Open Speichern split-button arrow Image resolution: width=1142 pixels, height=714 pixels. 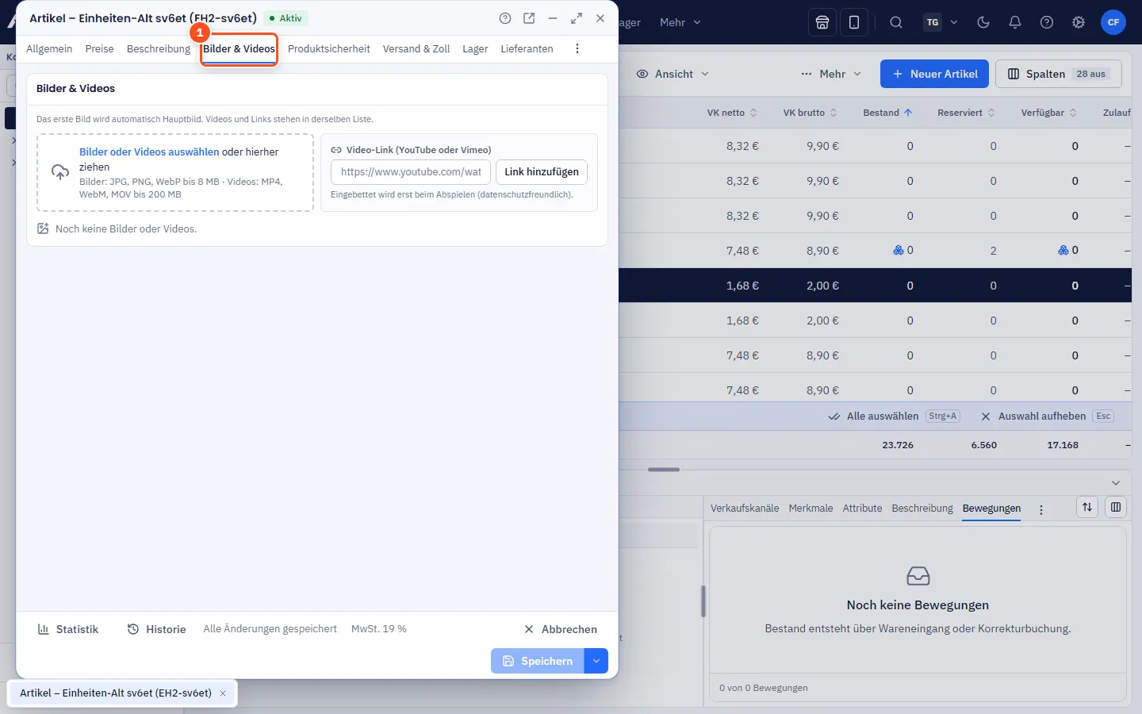[x=596, y=661]
